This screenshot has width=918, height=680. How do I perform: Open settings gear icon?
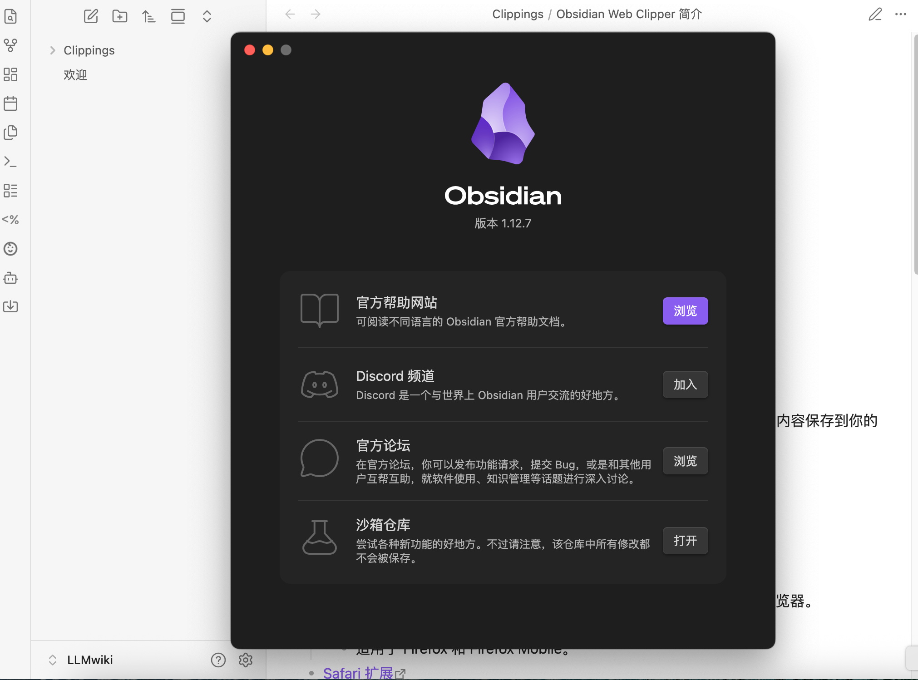click(x=246, y=660)
